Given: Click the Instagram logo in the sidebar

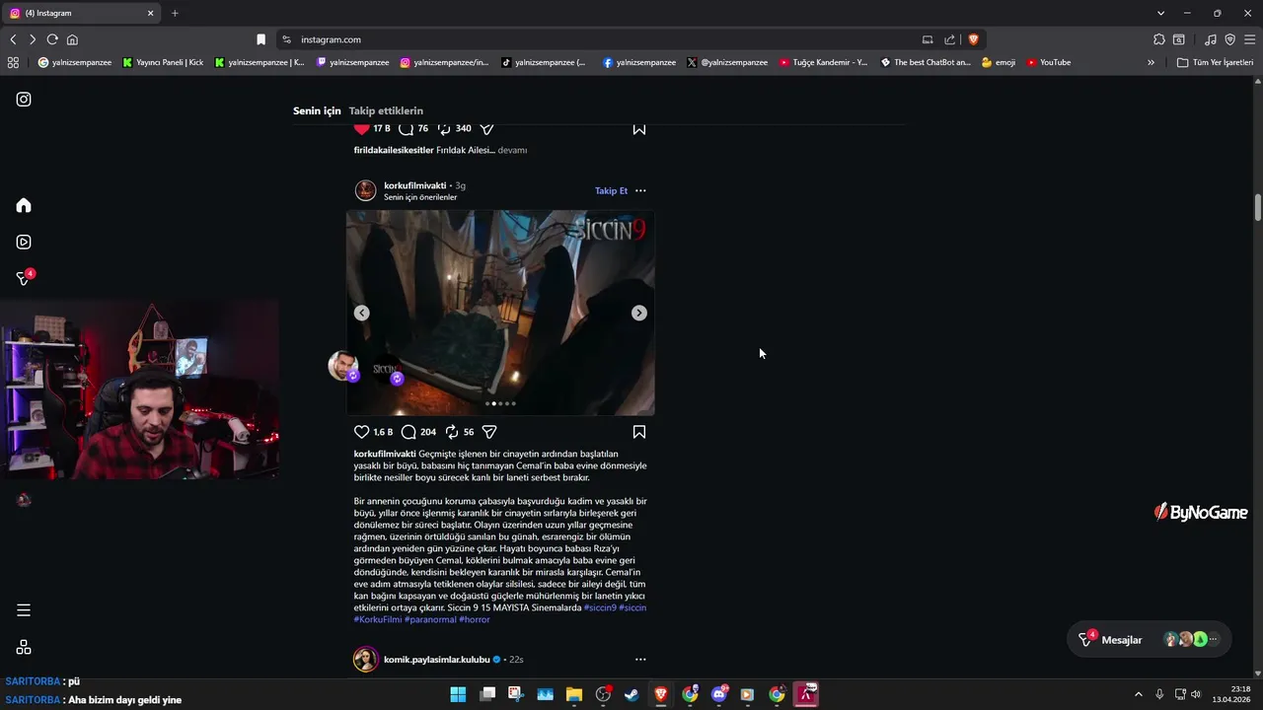Looking at the screenshot, I should [x=24, y=99].
